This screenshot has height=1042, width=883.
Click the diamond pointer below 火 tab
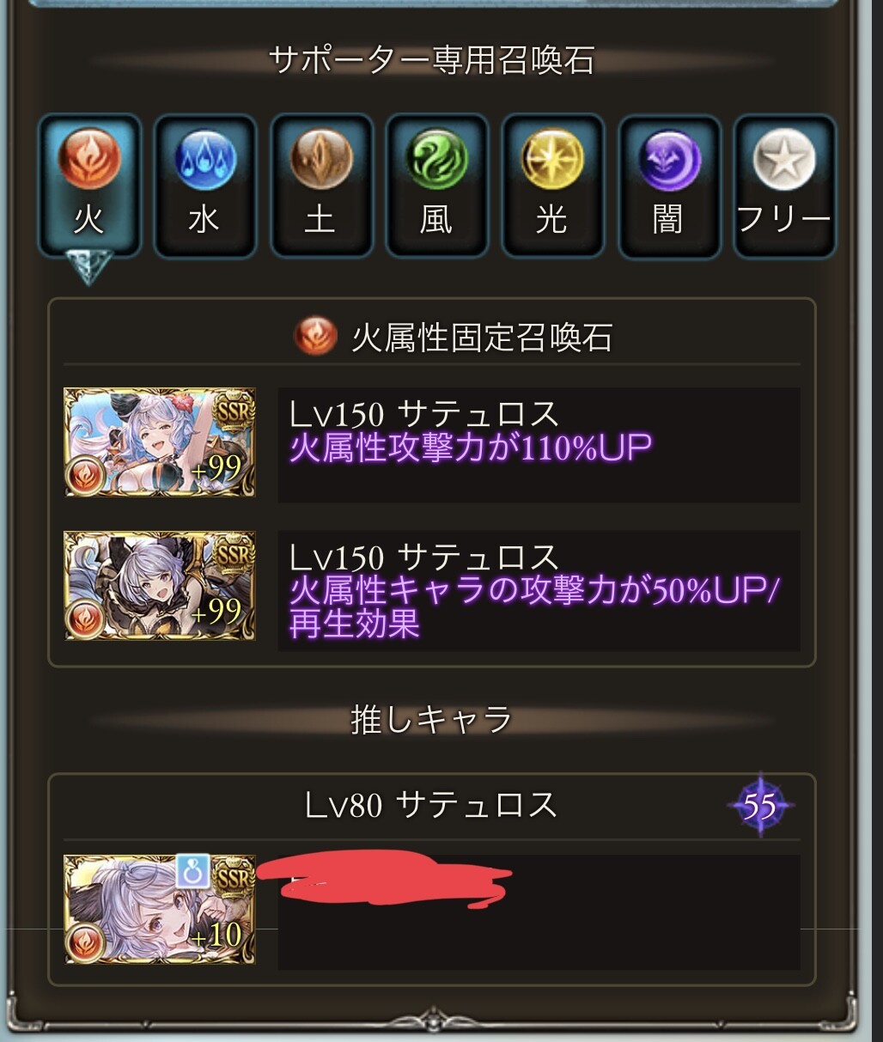click(x=88, y=265)
